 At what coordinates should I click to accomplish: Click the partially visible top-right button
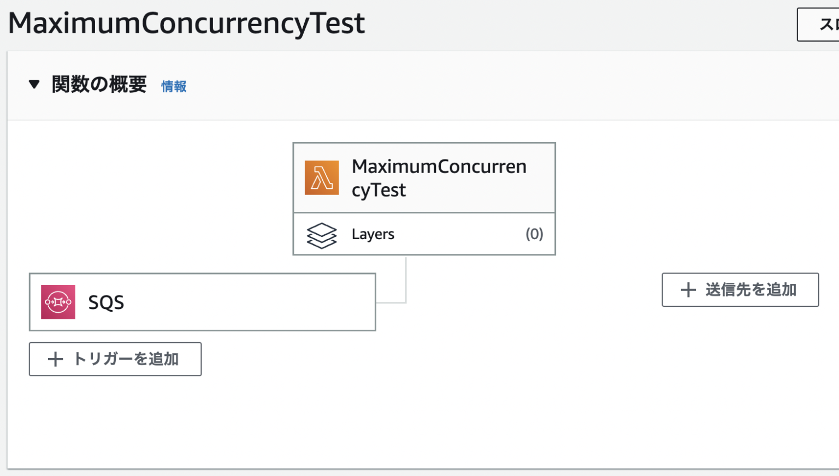[818, 25]
